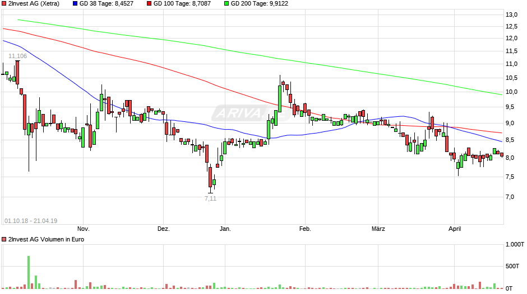Click the 8,0 price axis value
The height and width of the screenshot is (294, 527).
click(510, 158)
